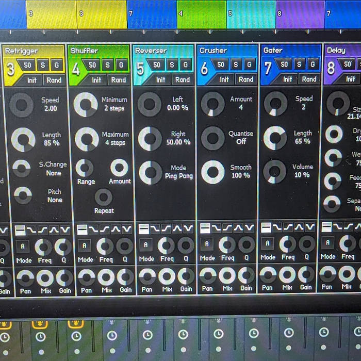
Task: Choose the notch filter shape in Gater
Action: click(x=310, y=227)
